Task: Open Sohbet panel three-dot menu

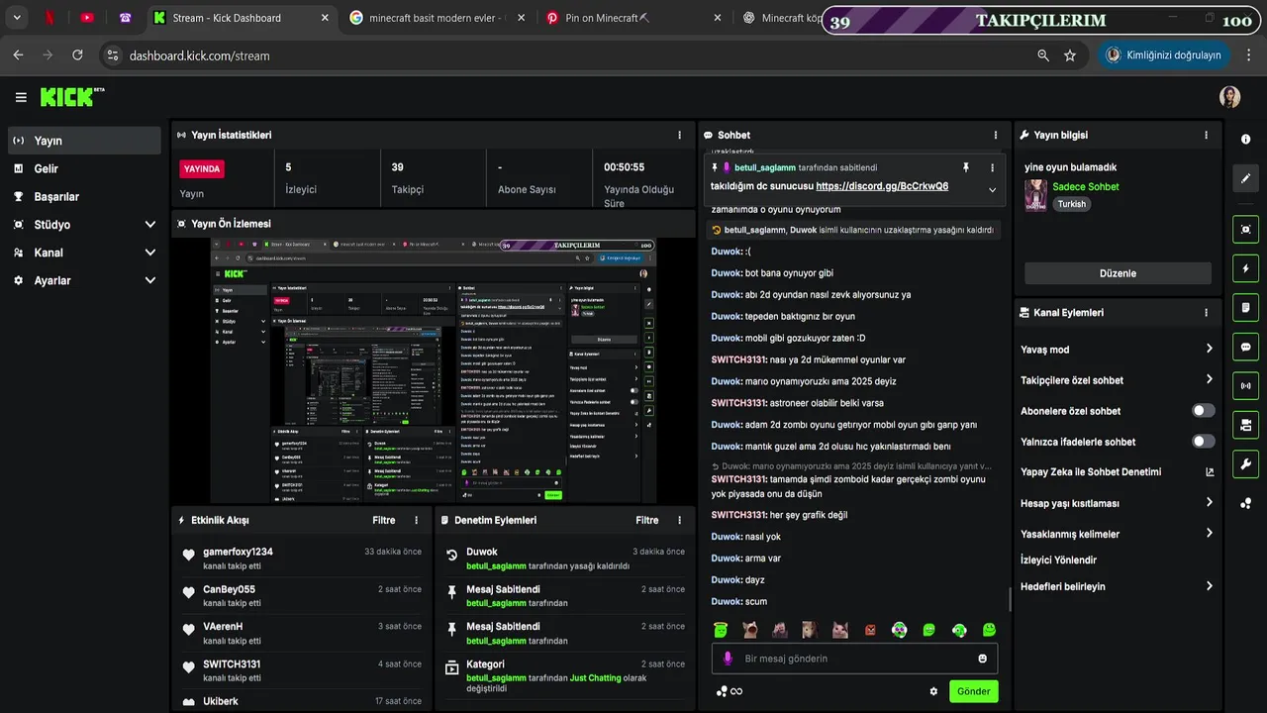Action: (996, 135)
